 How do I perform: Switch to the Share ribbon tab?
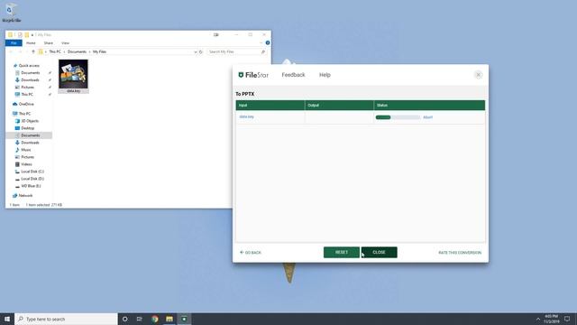pos(48,43)
